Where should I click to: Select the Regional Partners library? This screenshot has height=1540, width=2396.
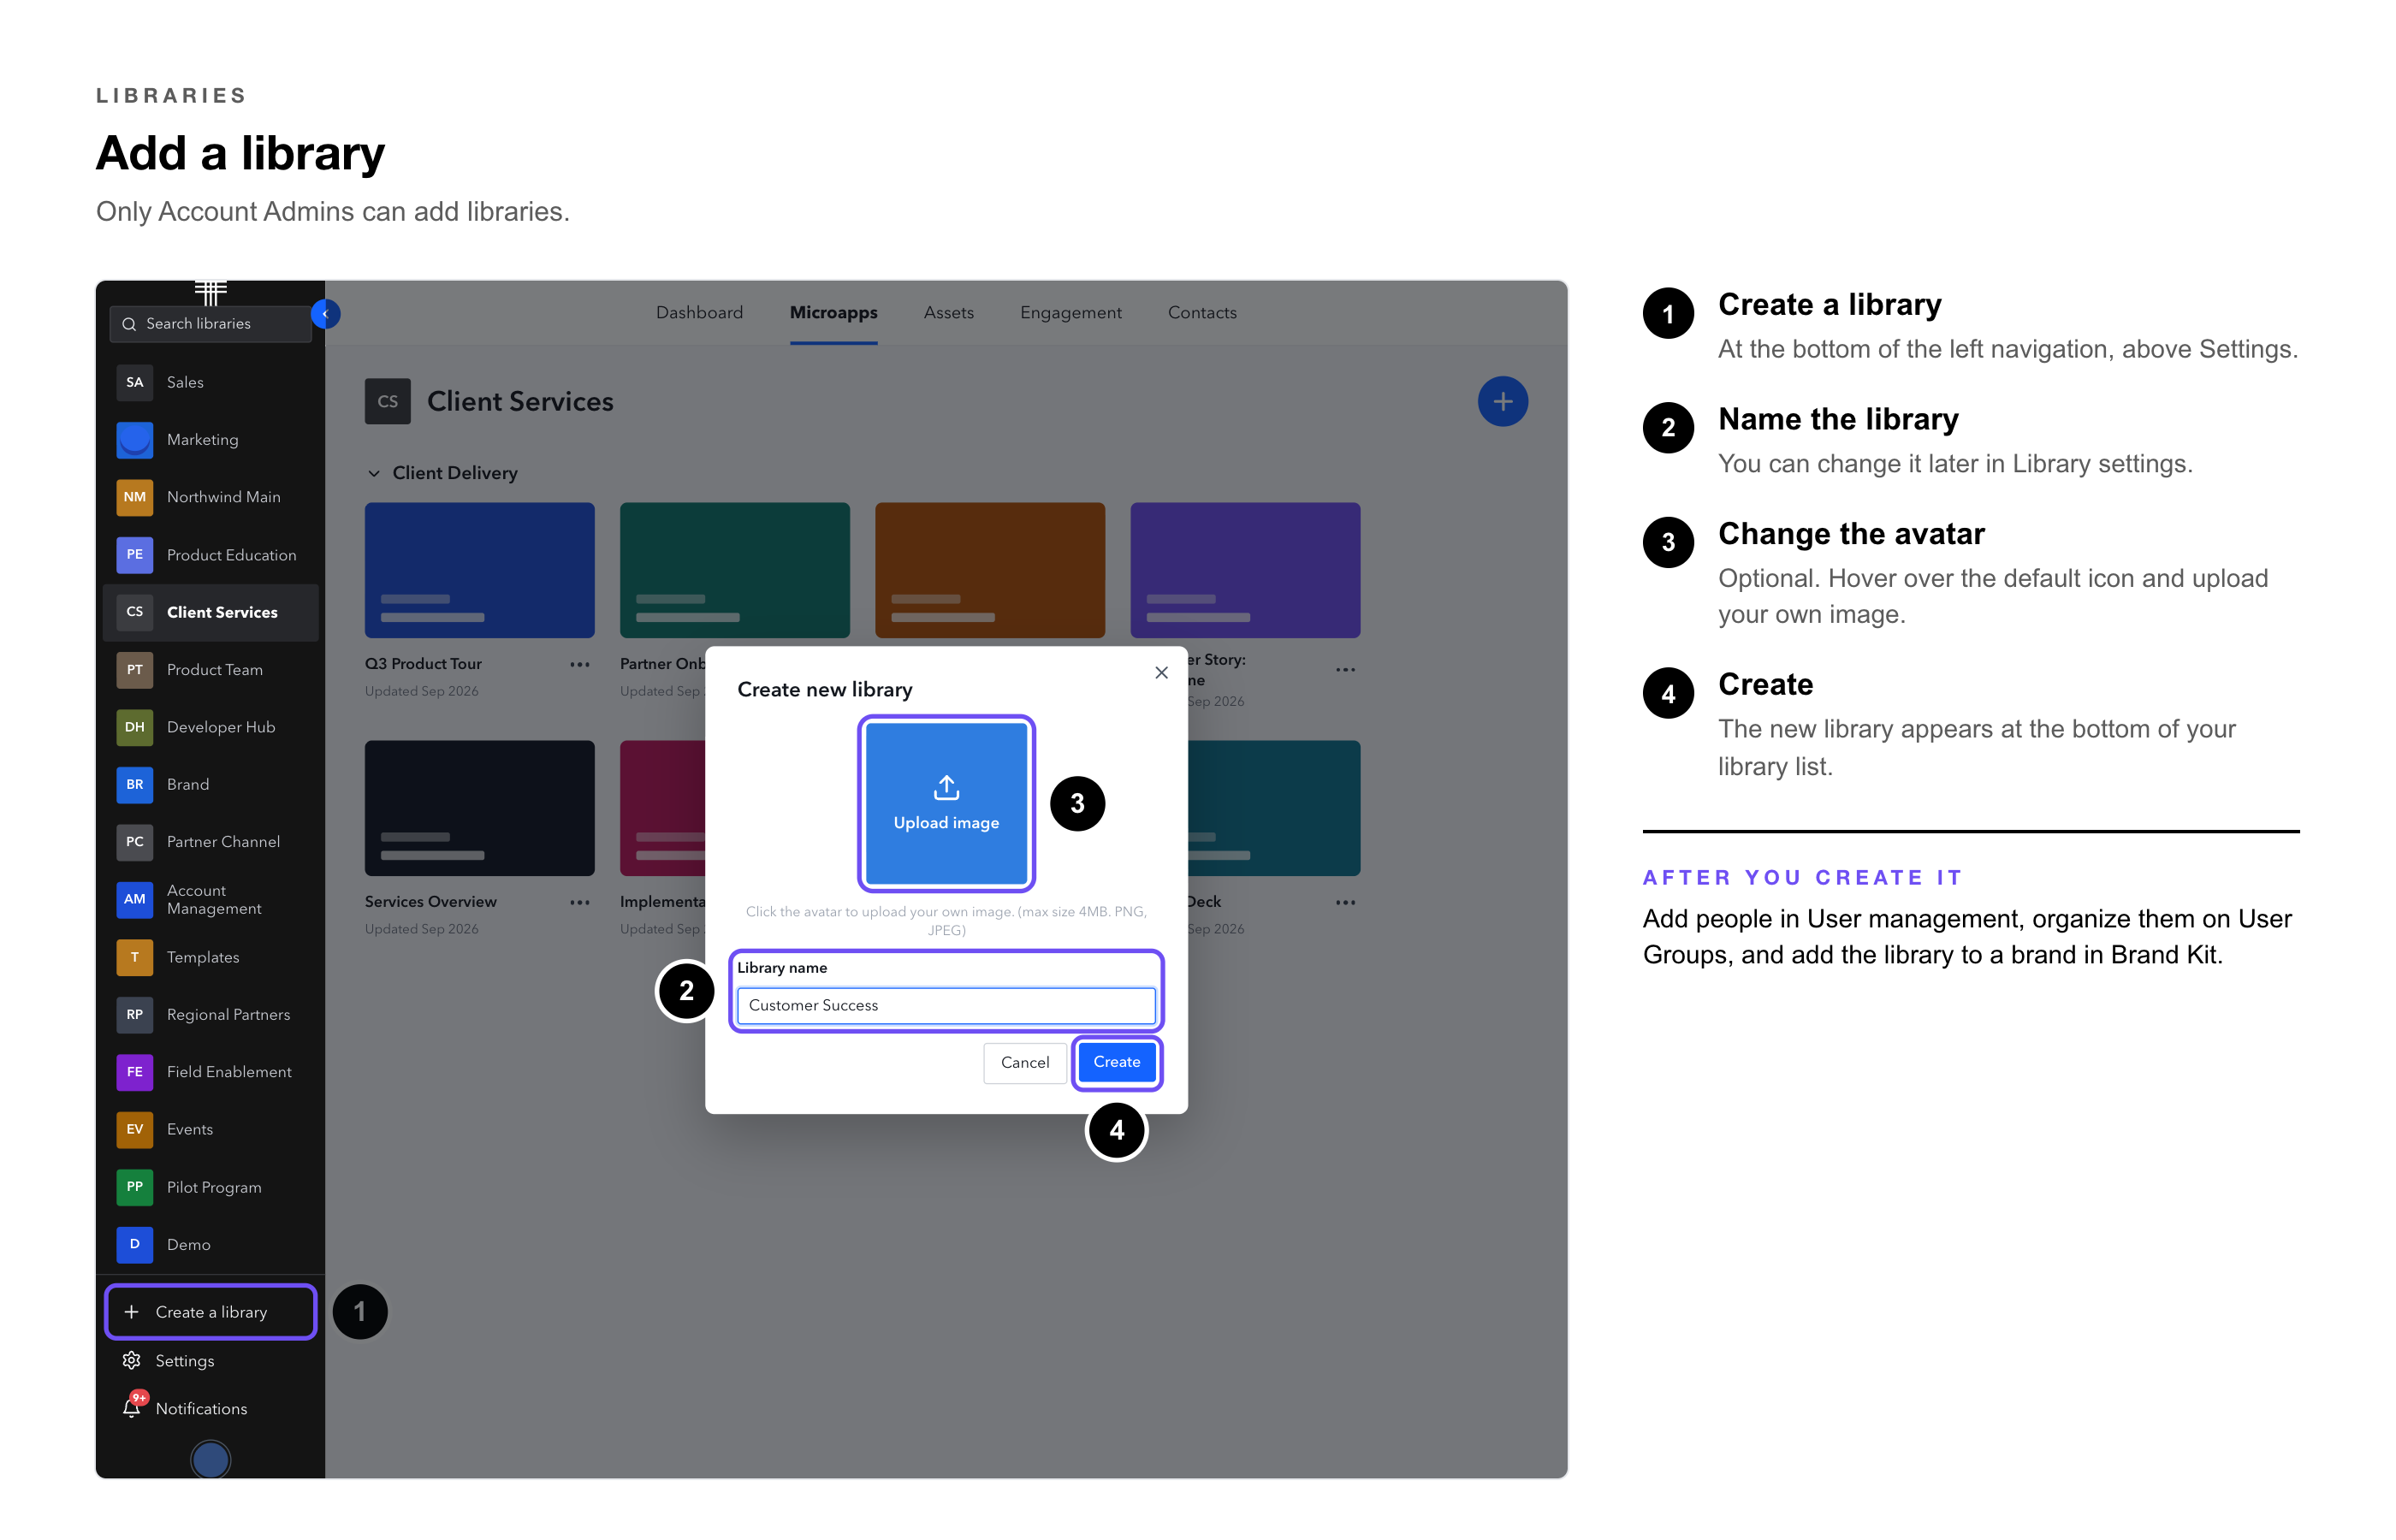point(210,1015)
